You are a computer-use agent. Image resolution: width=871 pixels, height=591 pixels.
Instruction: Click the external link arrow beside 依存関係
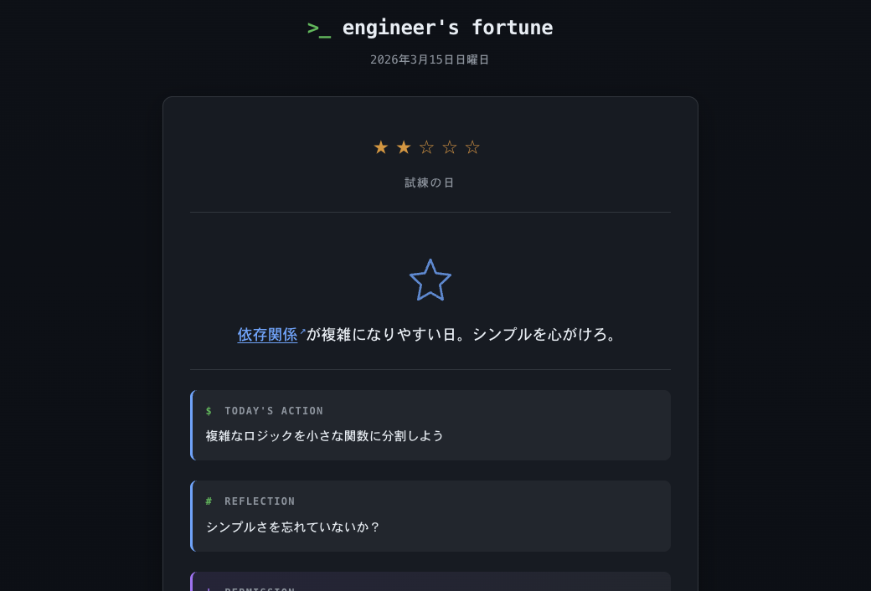pyautogui.click(x=302, y=330)
